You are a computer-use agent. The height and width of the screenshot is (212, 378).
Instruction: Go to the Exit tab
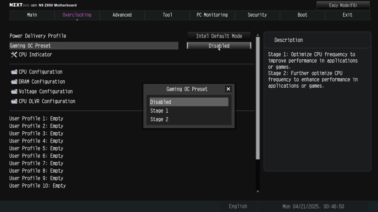tap(347, 15)
